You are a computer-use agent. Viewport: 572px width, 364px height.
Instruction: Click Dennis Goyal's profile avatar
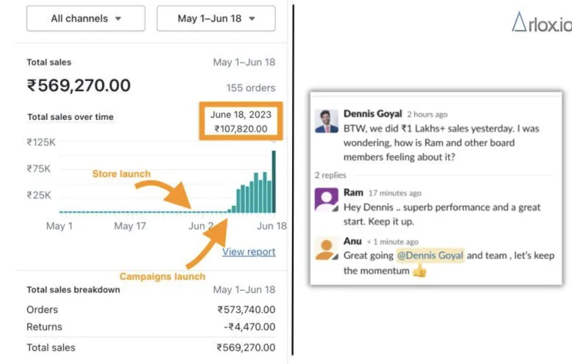[x=326, y=121]
